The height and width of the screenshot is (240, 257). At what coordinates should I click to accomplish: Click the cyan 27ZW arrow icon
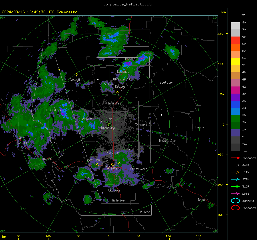click(235, 180)
